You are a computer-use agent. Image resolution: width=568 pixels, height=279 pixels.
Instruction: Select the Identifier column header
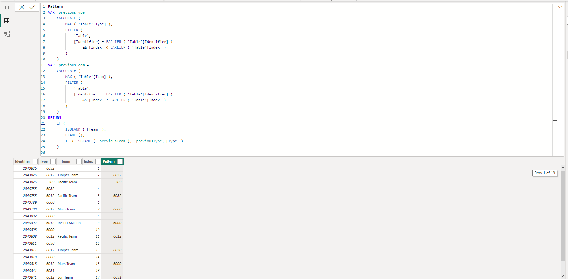coord(22,161)
